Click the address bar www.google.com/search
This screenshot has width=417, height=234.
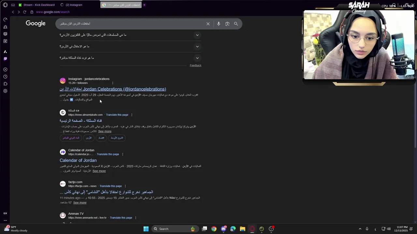coord(53,12)
